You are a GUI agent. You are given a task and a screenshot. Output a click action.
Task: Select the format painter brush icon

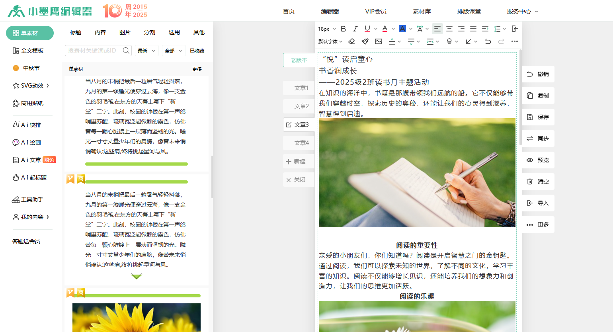point(365,41)
